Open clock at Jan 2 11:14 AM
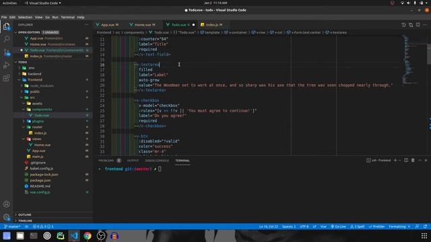The image size is (431, 242). coord(215,3)
